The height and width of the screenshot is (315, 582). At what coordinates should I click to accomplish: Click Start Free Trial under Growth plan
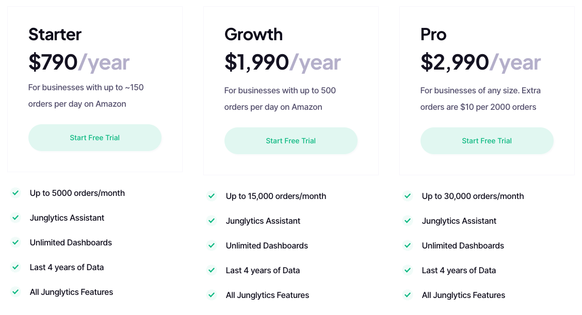pyautogui.click(x=291, y=141)
